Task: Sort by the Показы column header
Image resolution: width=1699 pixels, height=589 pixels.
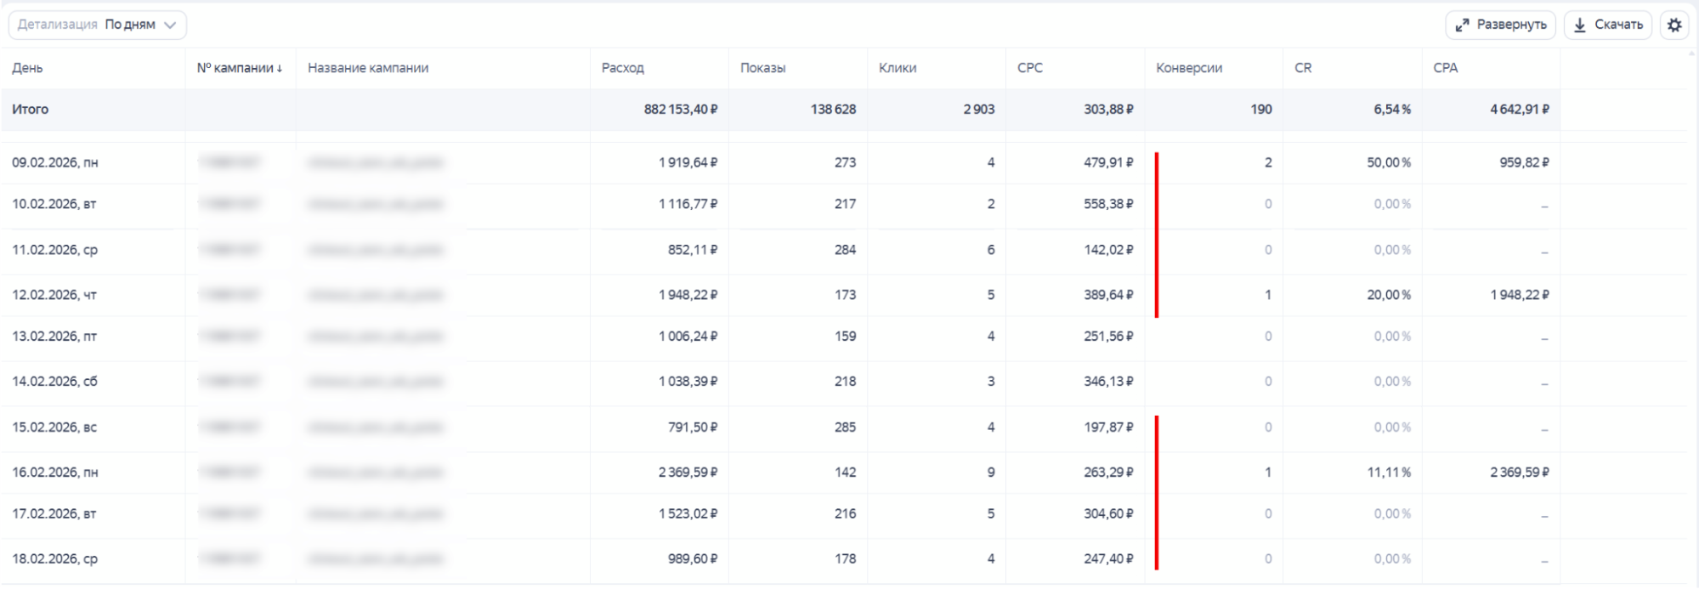Action: tap(762, 68)
